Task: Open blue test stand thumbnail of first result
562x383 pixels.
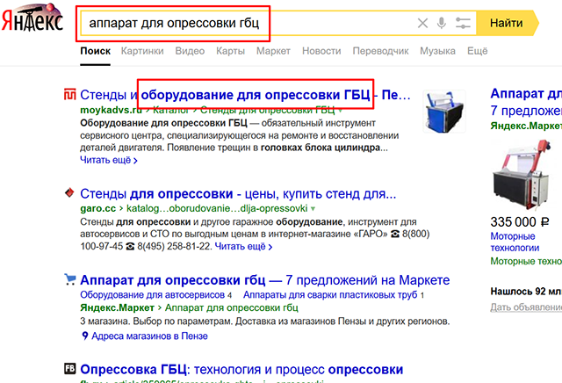Action: click(x=444, y=112)
